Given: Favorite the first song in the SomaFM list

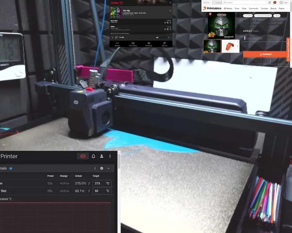Looking at the screenshot, I should tap(165, 23).
